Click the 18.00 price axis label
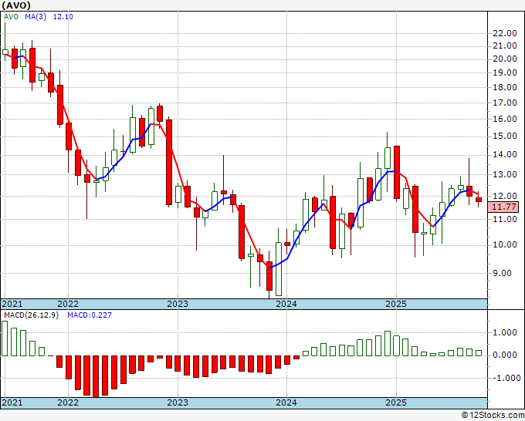This screenshot has width=525, height=421. 505,87
